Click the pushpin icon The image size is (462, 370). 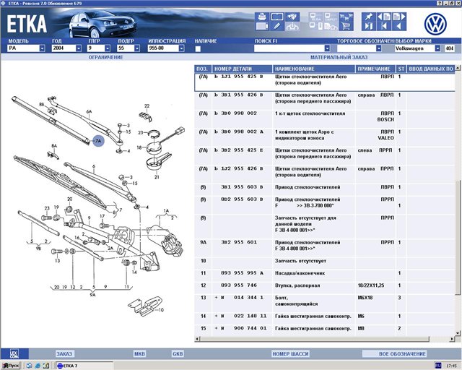click(369, 17)
